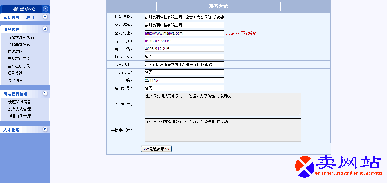
Task: Click the 'http:// 不能省略' red note
Action: pyautogui.click(x=241, y=33)
